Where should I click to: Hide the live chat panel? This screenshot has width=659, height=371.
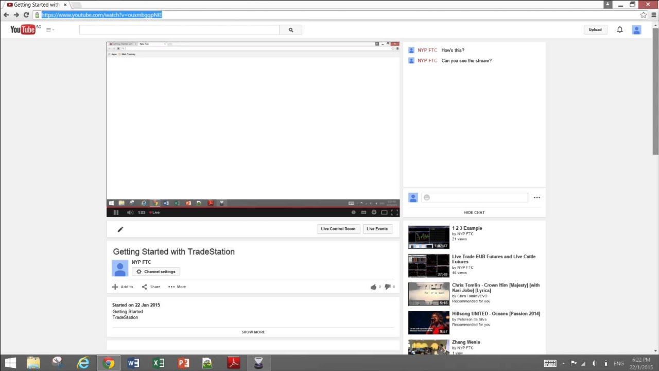coord(474,212)
